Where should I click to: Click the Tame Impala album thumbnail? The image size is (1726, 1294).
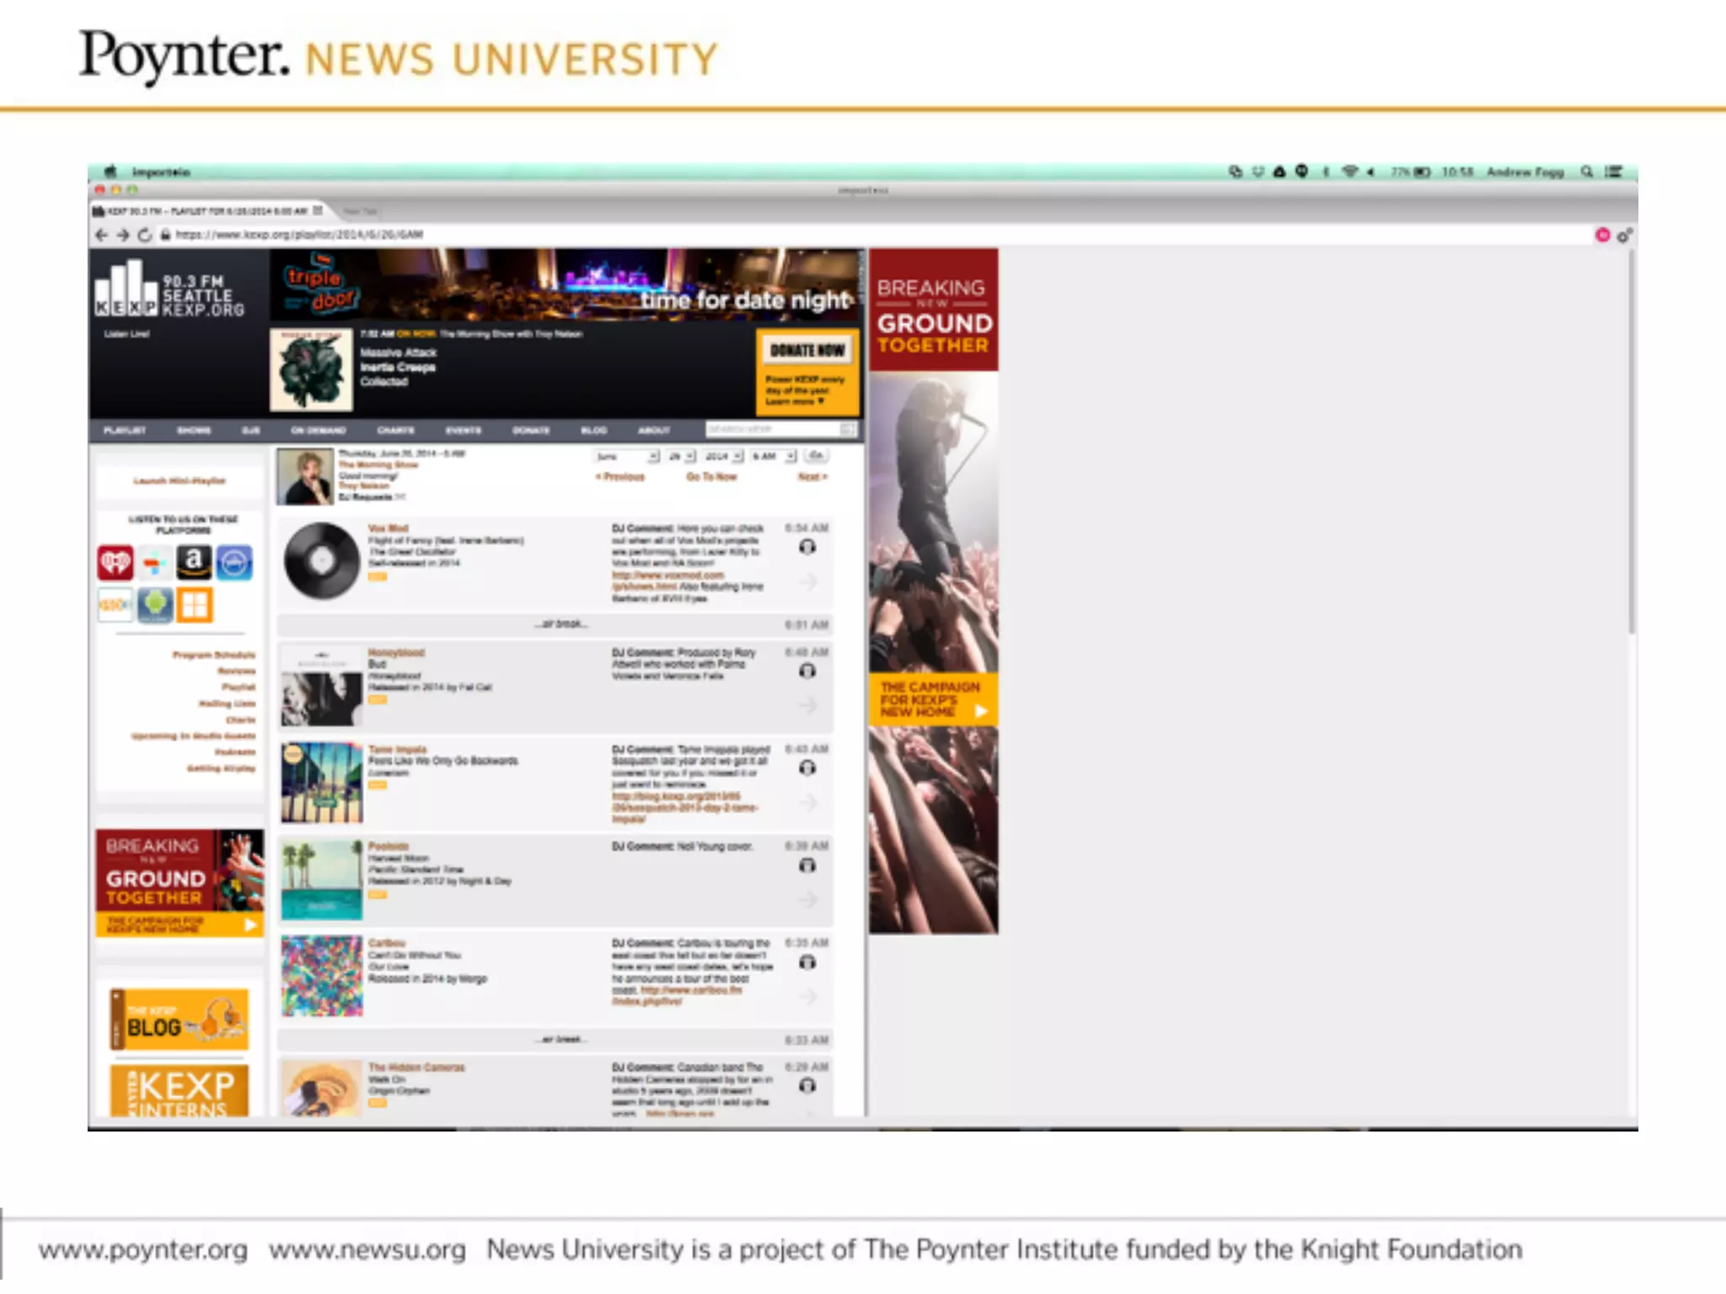point(322,782)
